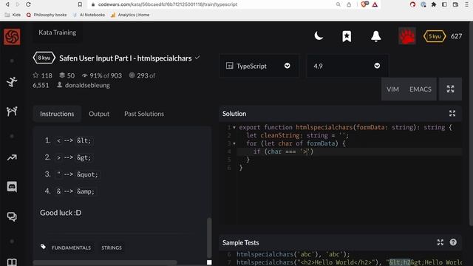This screenshot has height=266, width=473.
Task: Open Sample Tests help question icon
Action: (x=453, y=242)
